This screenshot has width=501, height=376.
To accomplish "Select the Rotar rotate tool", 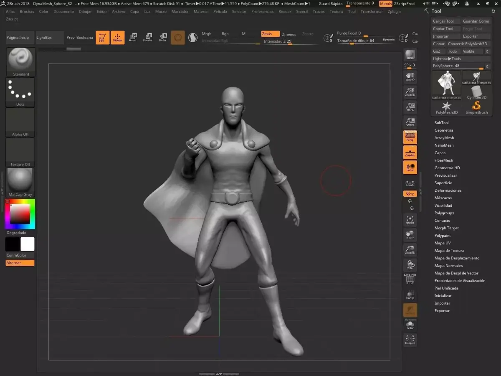I will pos(163,38).
